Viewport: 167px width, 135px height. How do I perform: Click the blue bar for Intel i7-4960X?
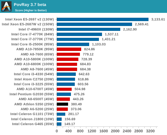tap(88, 29)
